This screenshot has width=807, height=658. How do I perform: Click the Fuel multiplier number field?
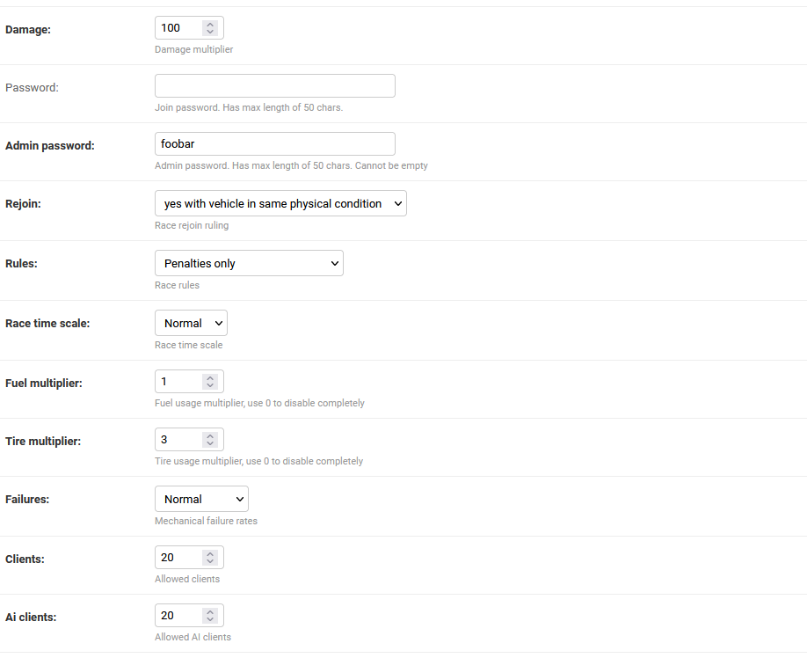[179, 382]
